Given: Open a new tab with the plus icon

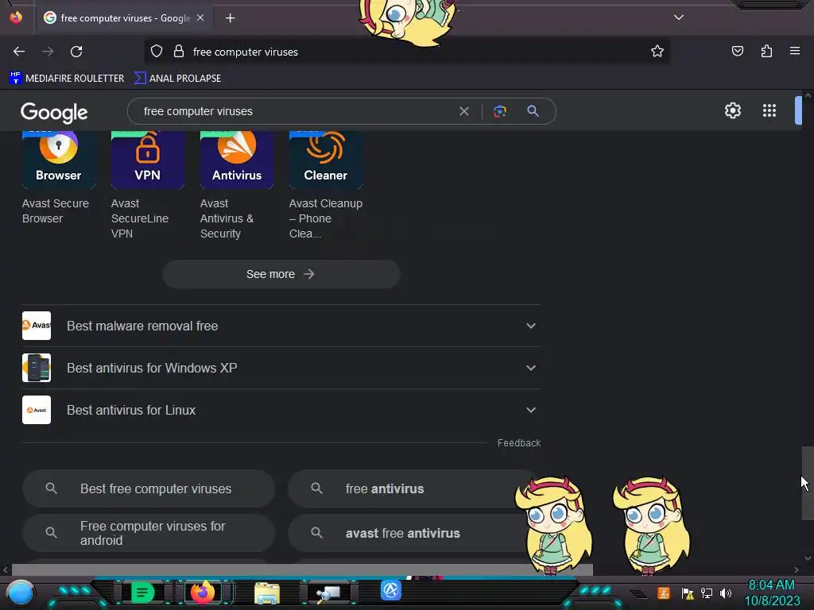Looking at the screenshot, I should [230, 18].
